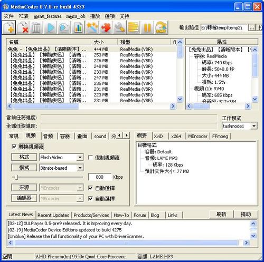
Task: Click the output path browse (...) button
Action: pos(252,28)
